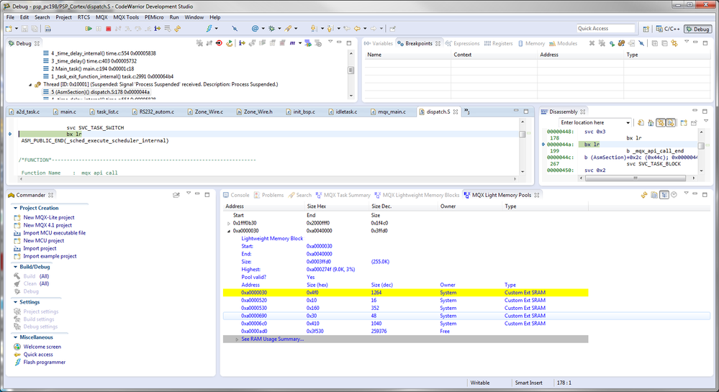This screenshot has width=719, height=392.
Task: Click the Flash programmer icon link
Action: click(x=17, y=363)
